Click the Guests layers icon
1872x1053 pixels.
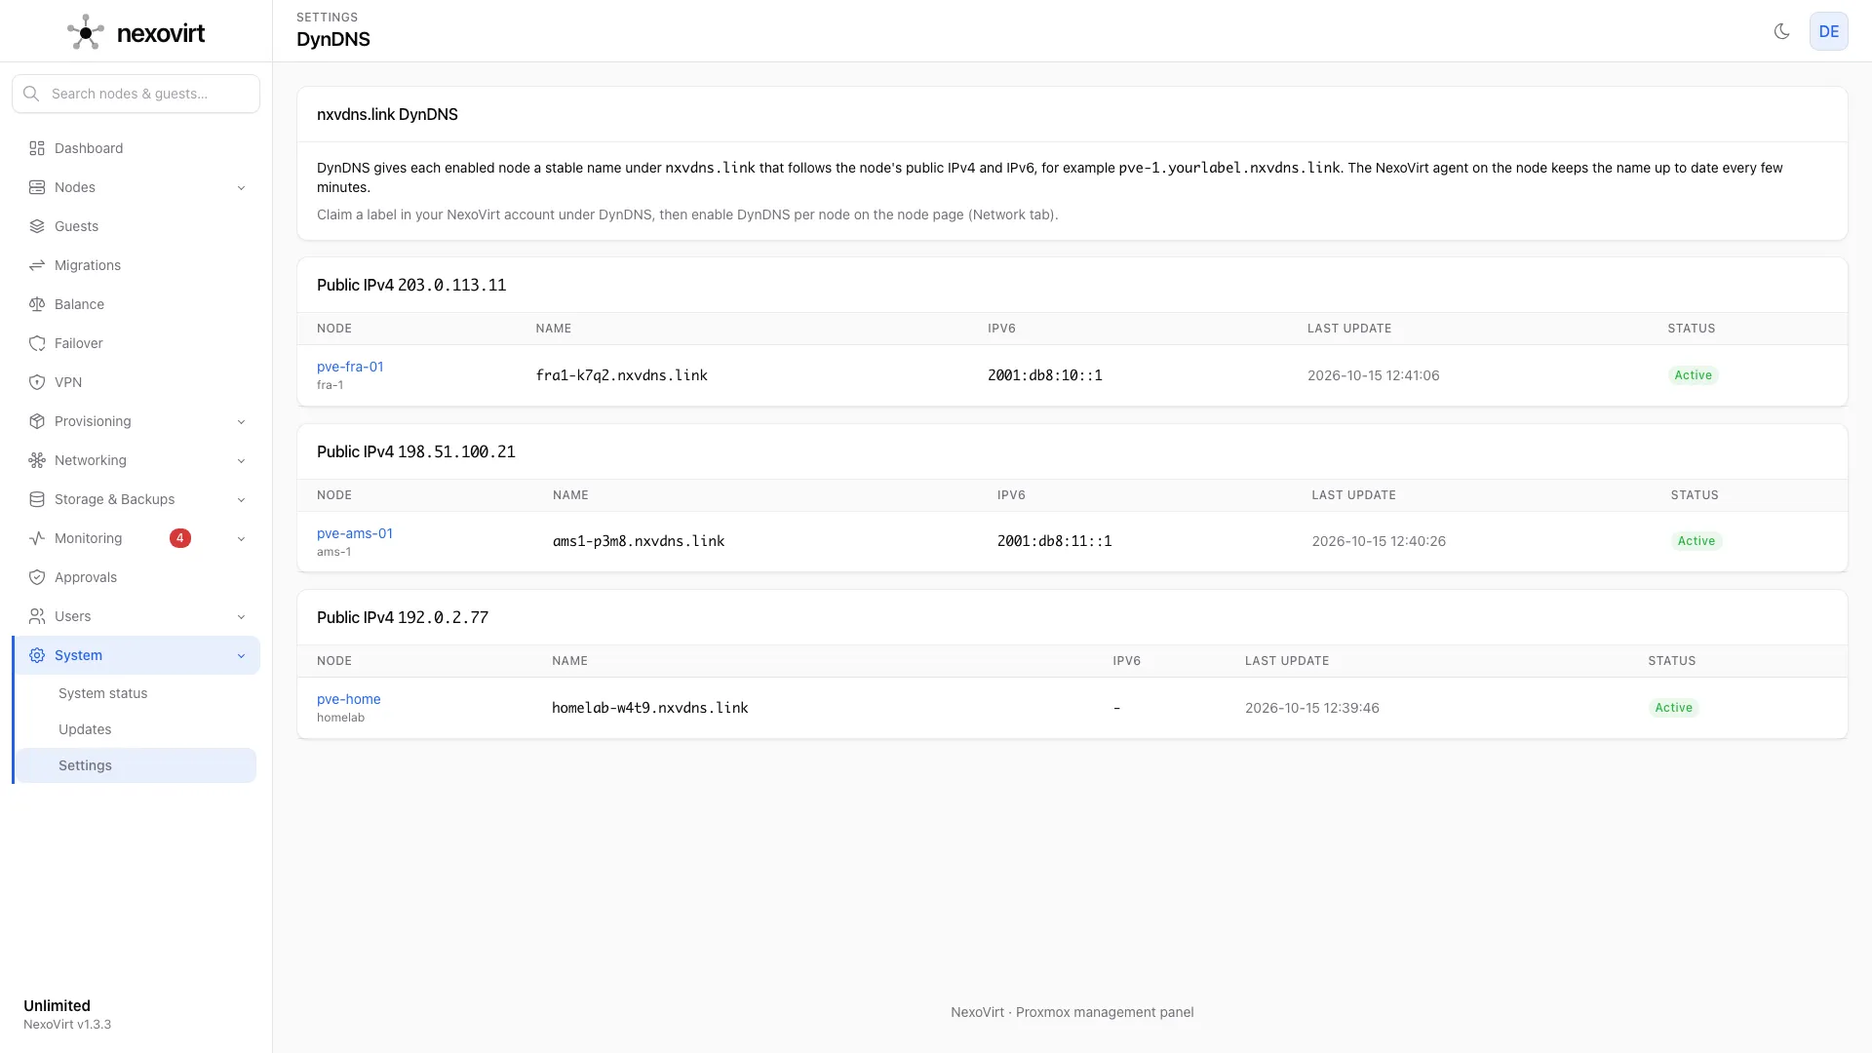[37, 226]
